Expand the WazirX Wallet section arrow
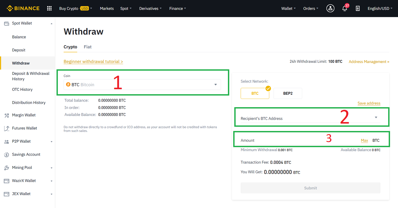398x208 pixels. pyautogui.click(x=51, y=181)
